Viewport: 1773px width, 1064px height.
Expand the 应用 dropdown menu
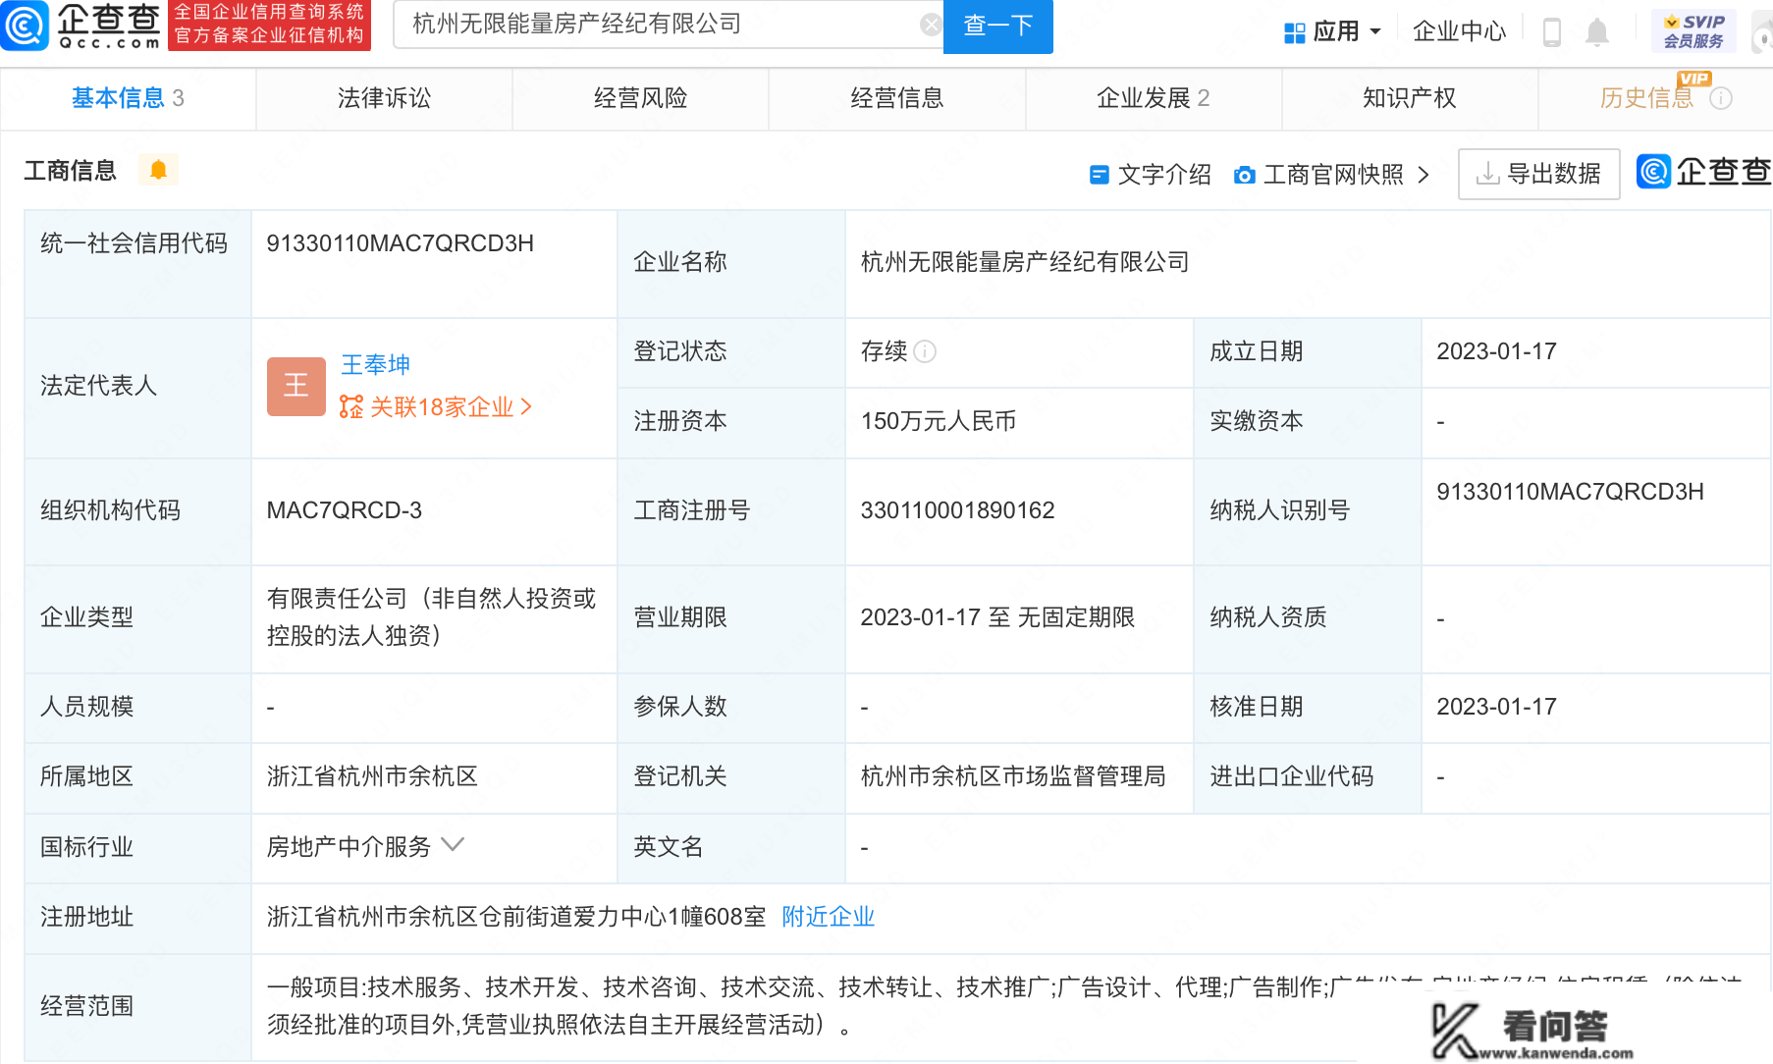pos(1375,31)
